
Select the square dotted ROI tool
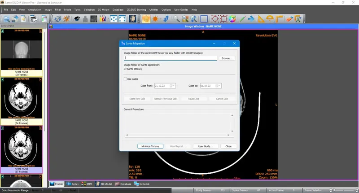pyautogui.click(x=223, y=19)
